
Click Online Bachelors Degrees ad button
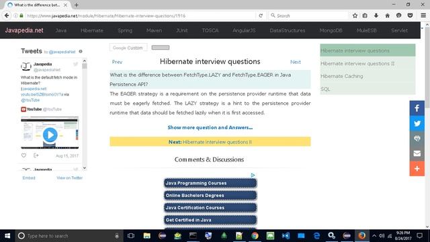pyautogui.click(x=210, y=196)
